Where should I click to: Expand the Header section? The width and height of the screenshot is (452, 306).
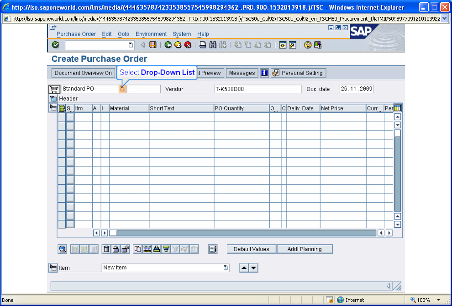click(53, 98)
